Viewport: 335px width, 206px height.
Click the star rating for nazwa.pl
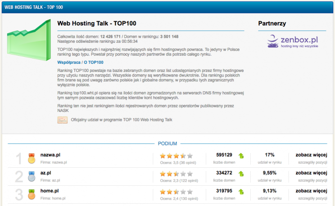[176, 156]
